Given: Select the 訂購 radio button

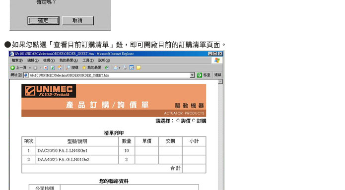Looking at the screenshot, I should coord(194,121).
